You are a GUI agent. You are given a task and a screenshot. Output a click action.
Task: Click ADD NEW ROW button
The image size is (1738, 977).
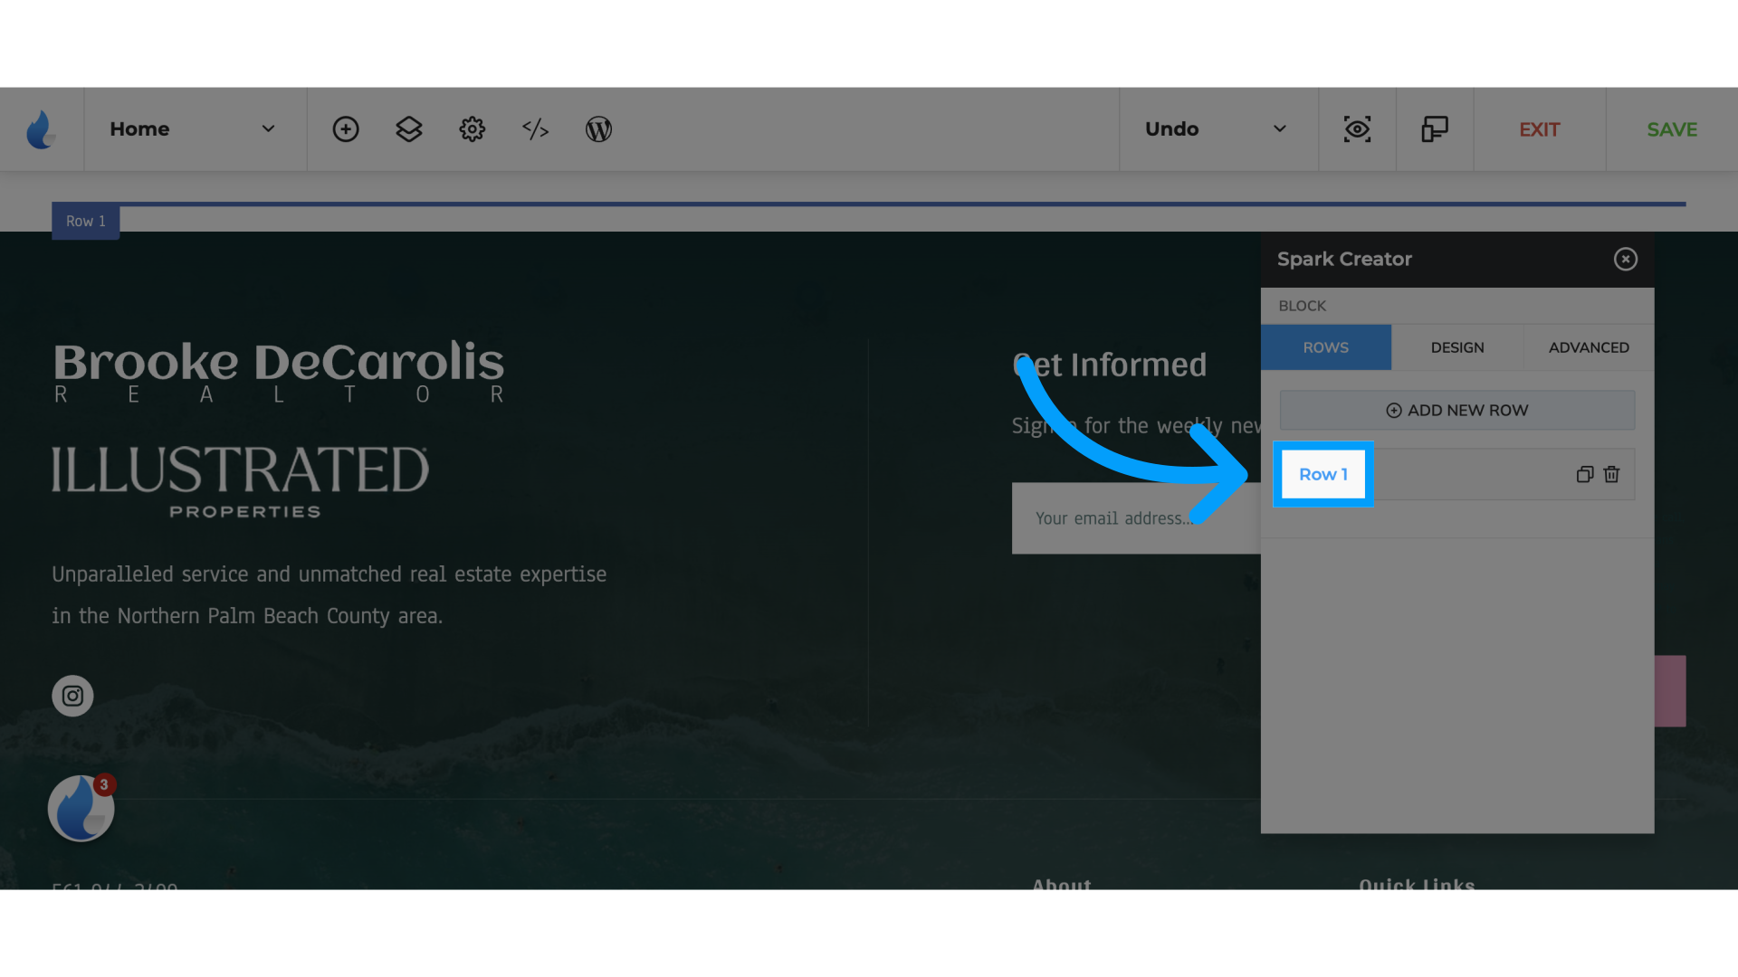[x=1457, y=410]
